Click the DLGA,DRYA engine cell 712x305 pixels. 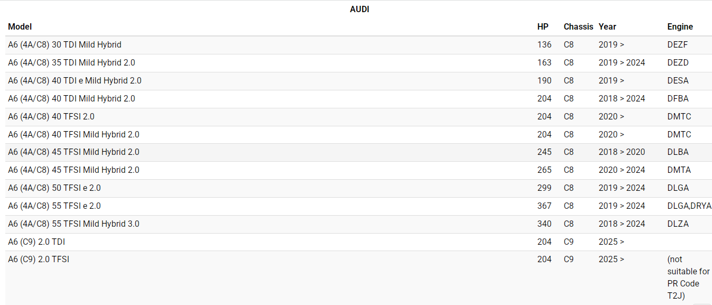(x=689, y=206)
